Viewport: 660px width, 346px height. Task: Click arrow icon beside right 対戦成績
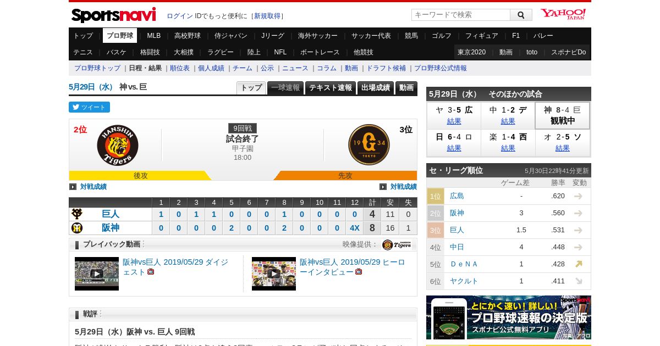point(383,187)
